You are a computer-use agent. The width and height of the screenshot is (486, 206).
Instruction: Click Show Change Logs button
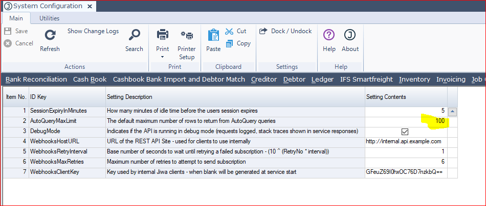click(x=93, y=31)
